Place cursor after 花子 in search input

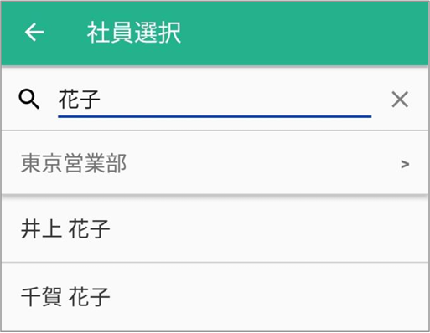(x=101, y=100)
